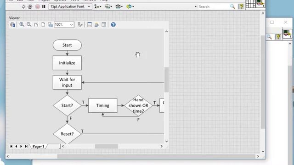Screen dimensions: 294x165
Task: Abort execution with the red stop button
Action: 38,7
